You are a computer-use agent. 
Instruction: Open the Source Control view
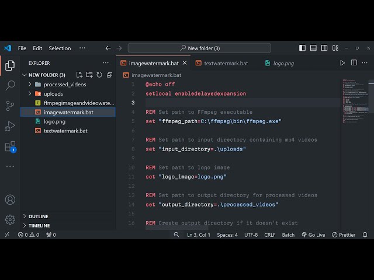pos(10,106)
